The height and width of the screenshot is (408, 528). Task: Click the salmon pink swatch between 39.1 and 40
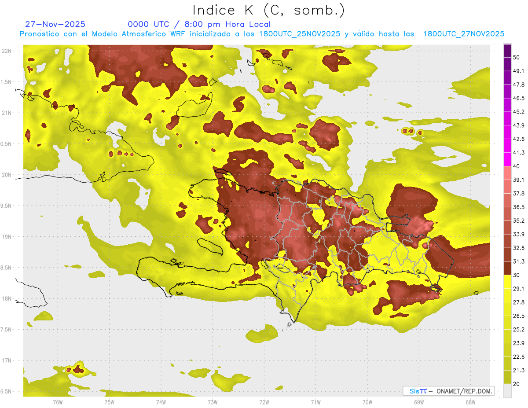pos(507,173)
